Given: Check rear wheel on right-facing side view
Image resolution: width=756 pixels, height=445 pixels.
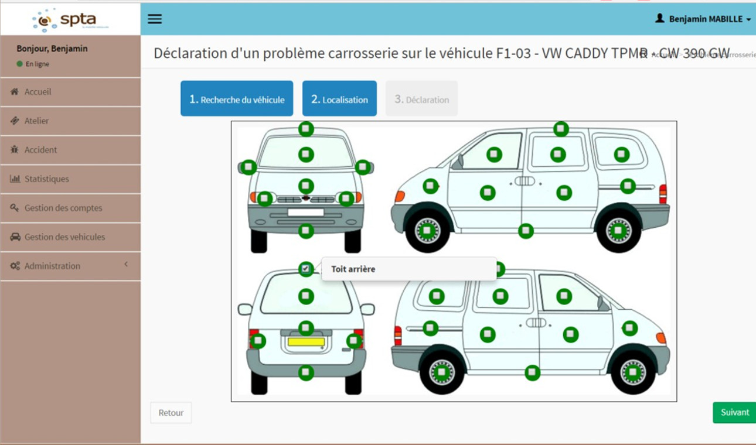Looking at the screenshot, I should pyautogui.click(x=441, y=372).
